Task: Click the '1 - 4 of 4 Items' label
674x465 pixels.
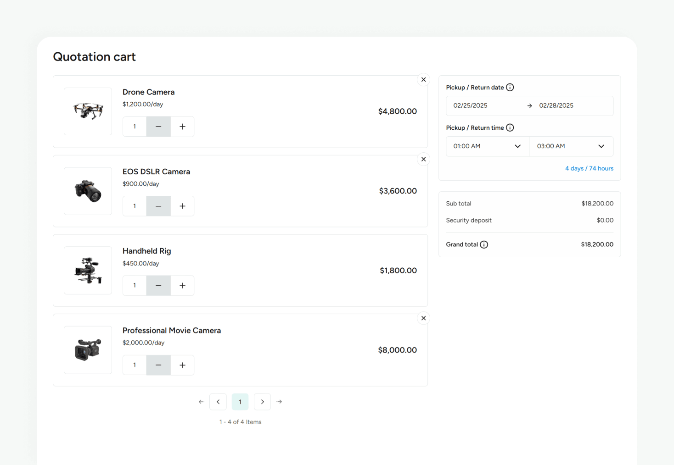Action: point(240,422)
